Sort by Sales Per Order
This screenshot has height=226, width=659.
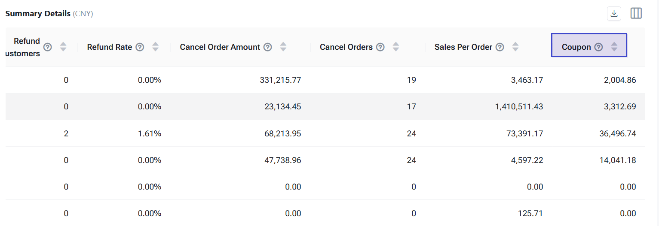pos(515,47)
